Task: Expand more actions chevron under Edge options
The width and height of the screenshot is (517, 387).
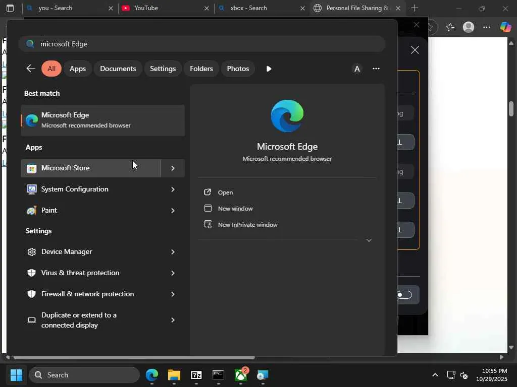Action: click(x=369, y=240)
